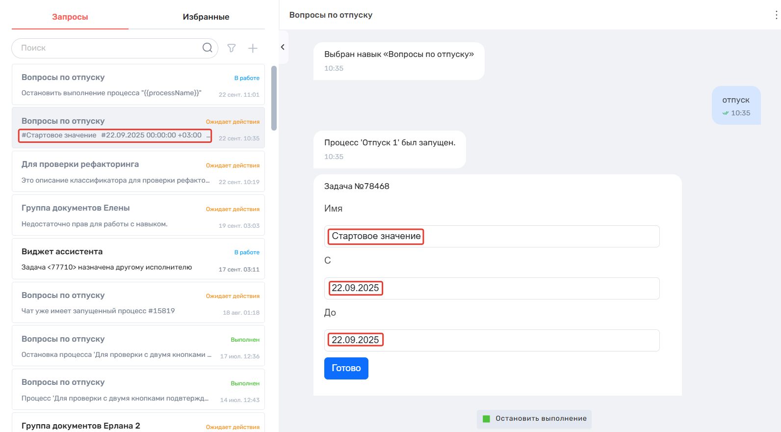Screen dimensions: 781x432
Task: Select Группа документов Елены request
Action: (x=138, y=216)
